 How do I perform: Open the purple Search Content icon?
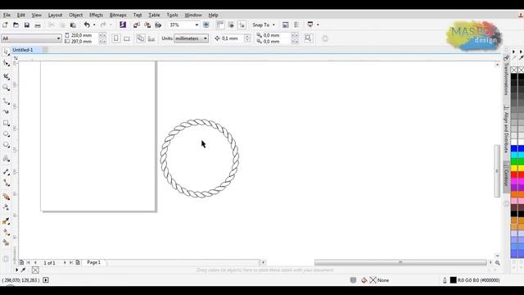tap(123, 25)
